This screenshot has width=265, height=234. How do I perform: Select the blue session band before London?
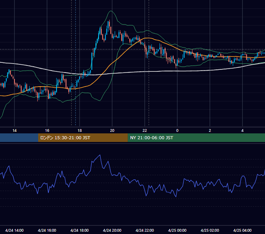(19, 138)
